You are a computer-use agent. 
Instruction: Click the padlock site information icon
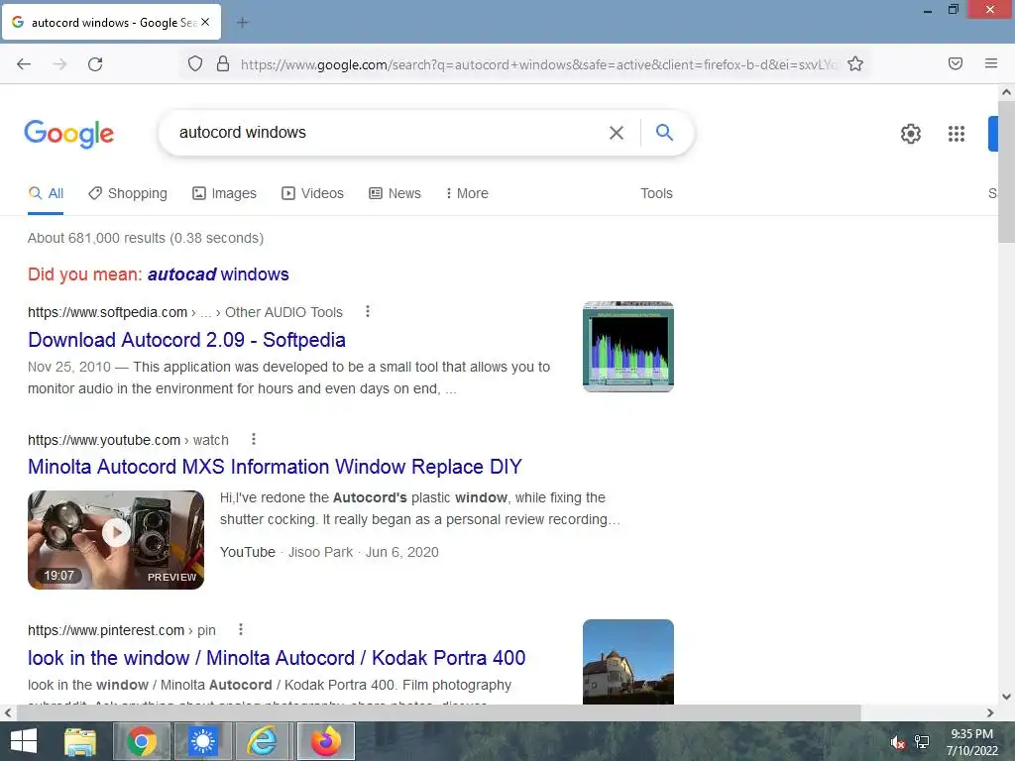pyautogui.click(x=223, y=64)
